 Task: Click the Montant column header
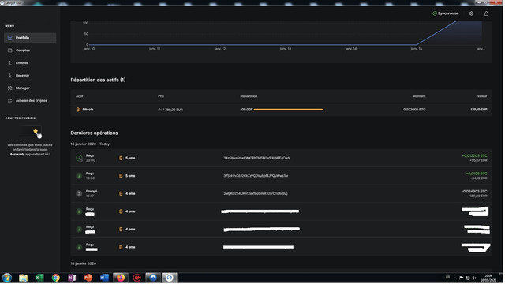click(419, 96)
